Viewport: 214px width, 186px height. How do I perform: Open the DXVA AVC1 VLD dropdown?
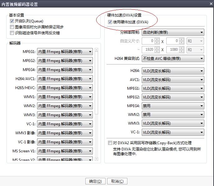[x=173, y=80]
